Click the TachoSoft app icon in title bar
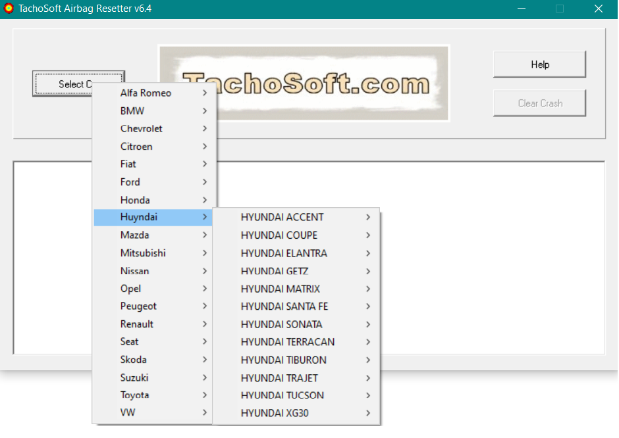Screen dimensions: 619x438 click(9, 9)
